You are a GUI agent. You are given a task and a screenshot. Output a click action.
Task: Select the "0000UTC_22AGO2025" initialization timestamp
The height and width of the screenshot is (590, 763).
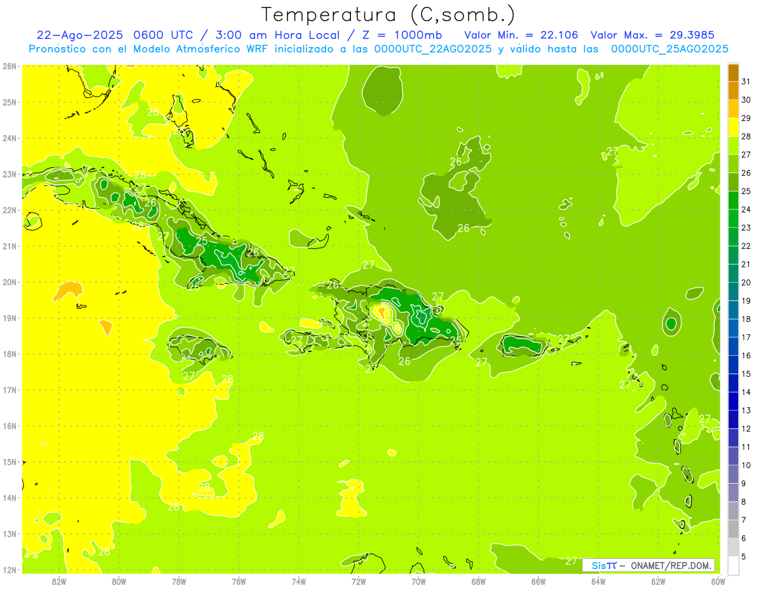(x=433, y=49)
